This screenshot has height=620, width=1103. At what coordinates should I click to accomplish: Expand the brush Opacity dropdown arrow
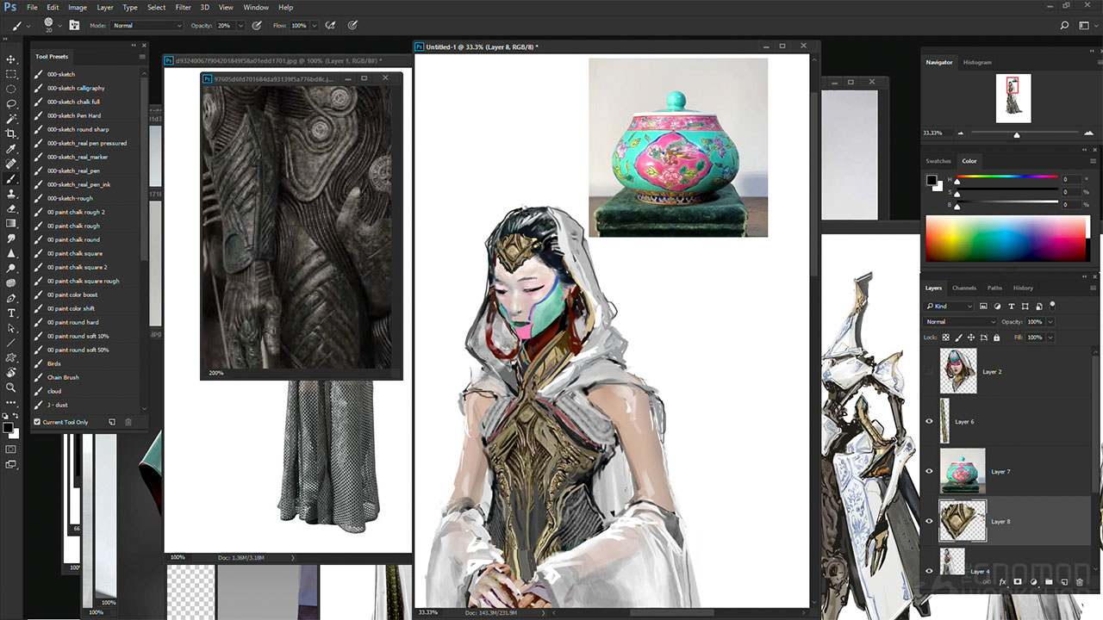point(240,26)
